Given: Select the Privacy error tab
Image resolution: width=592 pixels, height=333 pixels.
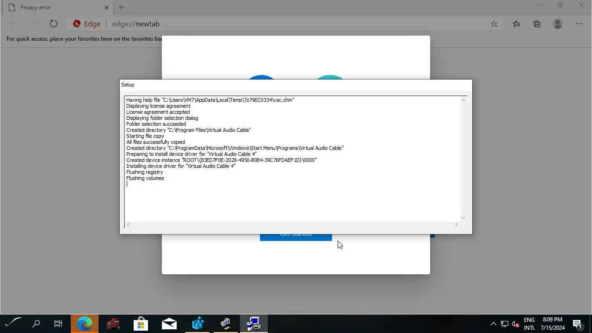Looking at the screenshot, I should tap(57, 7).
